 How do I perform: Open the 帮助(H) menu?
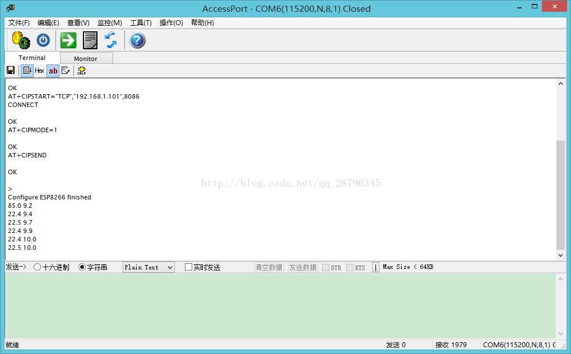click(202, 22)
